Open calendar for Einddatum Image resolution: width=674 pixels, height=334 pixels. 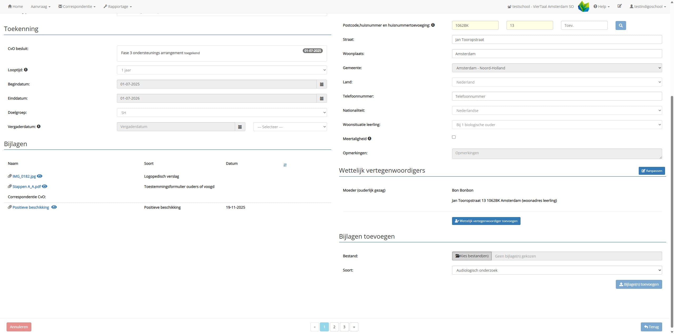pos(321,98)
